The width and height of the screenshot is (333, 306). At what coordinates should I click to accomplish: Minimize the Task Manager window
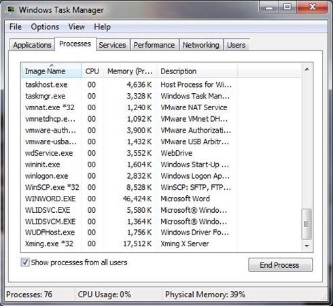269,7
